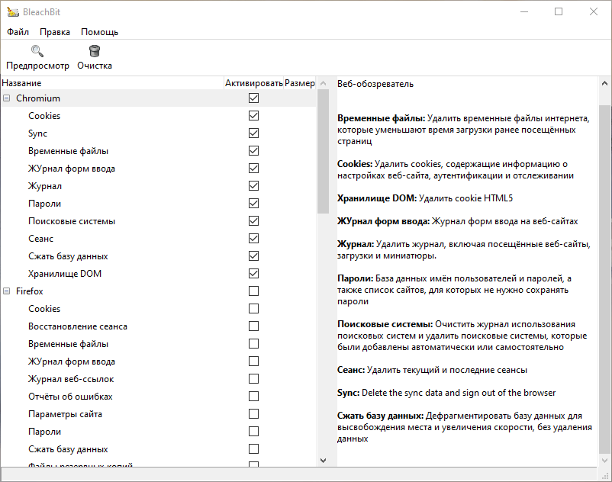
Task: Uncheck Chromium Сжать базу данных checkbox
Action: 253,256
